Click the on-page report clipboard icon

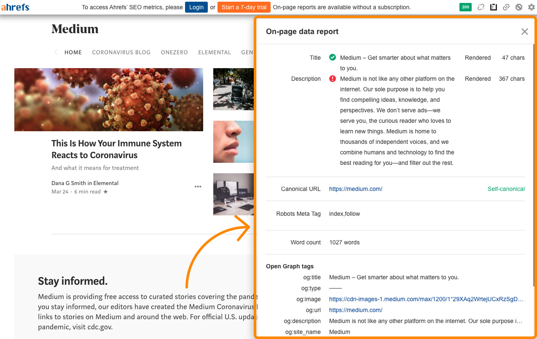tap(494, 7)
